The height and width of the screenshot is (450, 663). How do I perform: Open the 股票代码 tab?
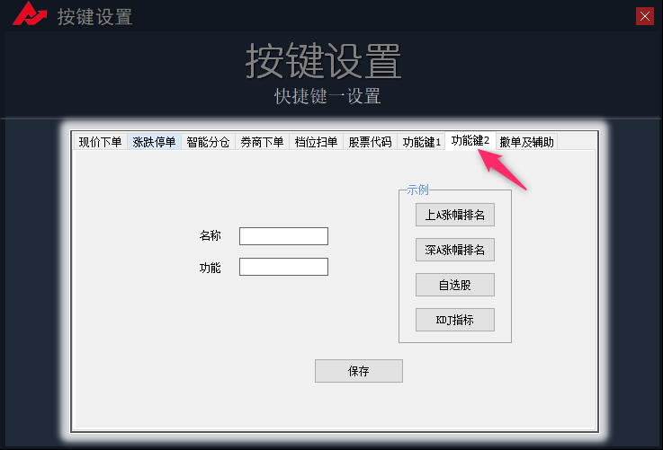pos(370,142)
